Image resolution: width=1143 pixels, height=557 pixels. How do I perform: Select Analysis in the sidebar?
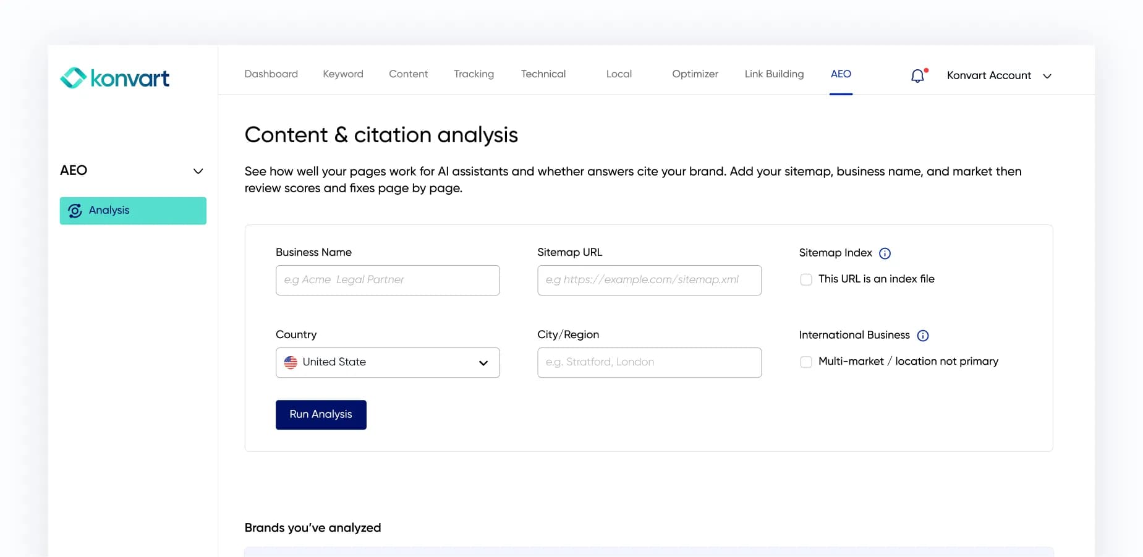pos(133,211)
